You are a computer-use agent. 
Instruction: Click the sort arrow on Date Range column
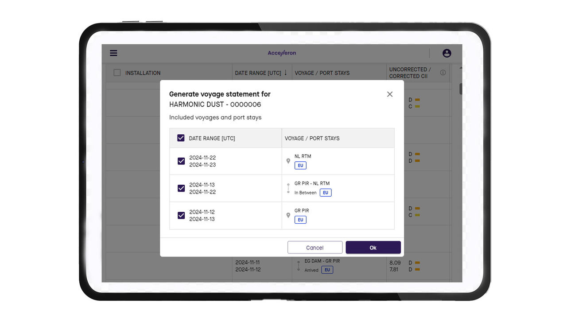point(286,73)
